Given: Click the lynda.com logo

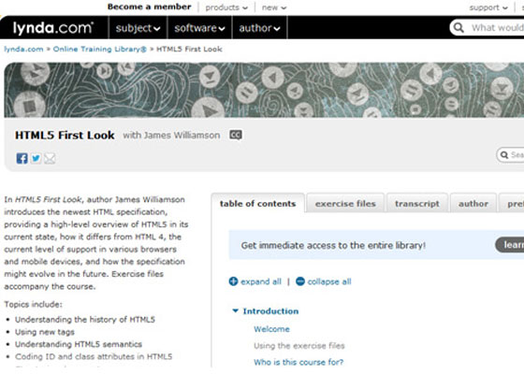Looking at the screenshot, I should click(52, 28).
